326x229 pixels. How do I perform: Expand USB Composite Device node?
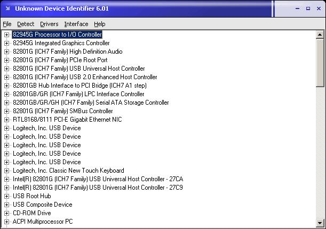pos(6,205)
